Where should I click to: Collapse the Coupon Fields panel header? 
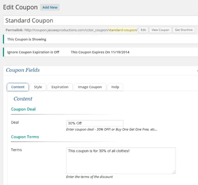(101, 70)
